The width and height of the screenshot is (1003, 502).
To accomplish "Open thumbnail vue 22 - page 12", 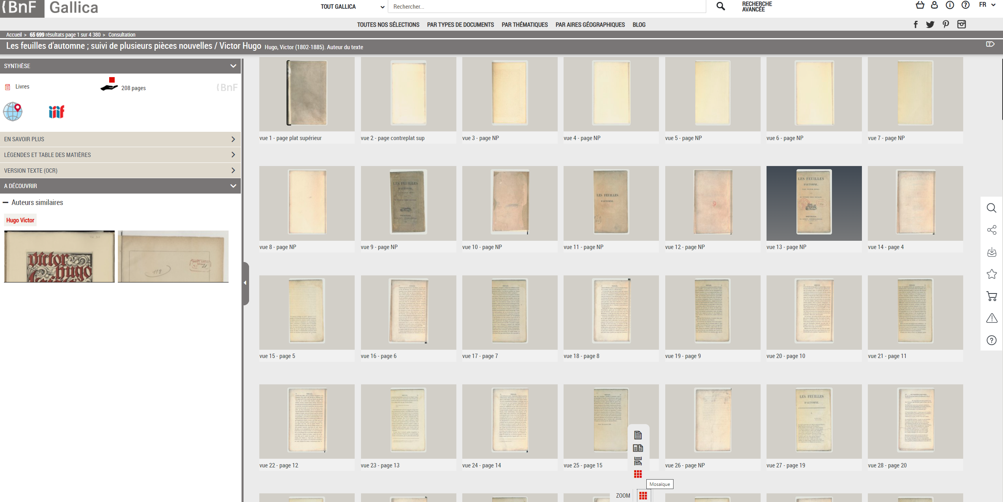I will (x=307, y=421).
